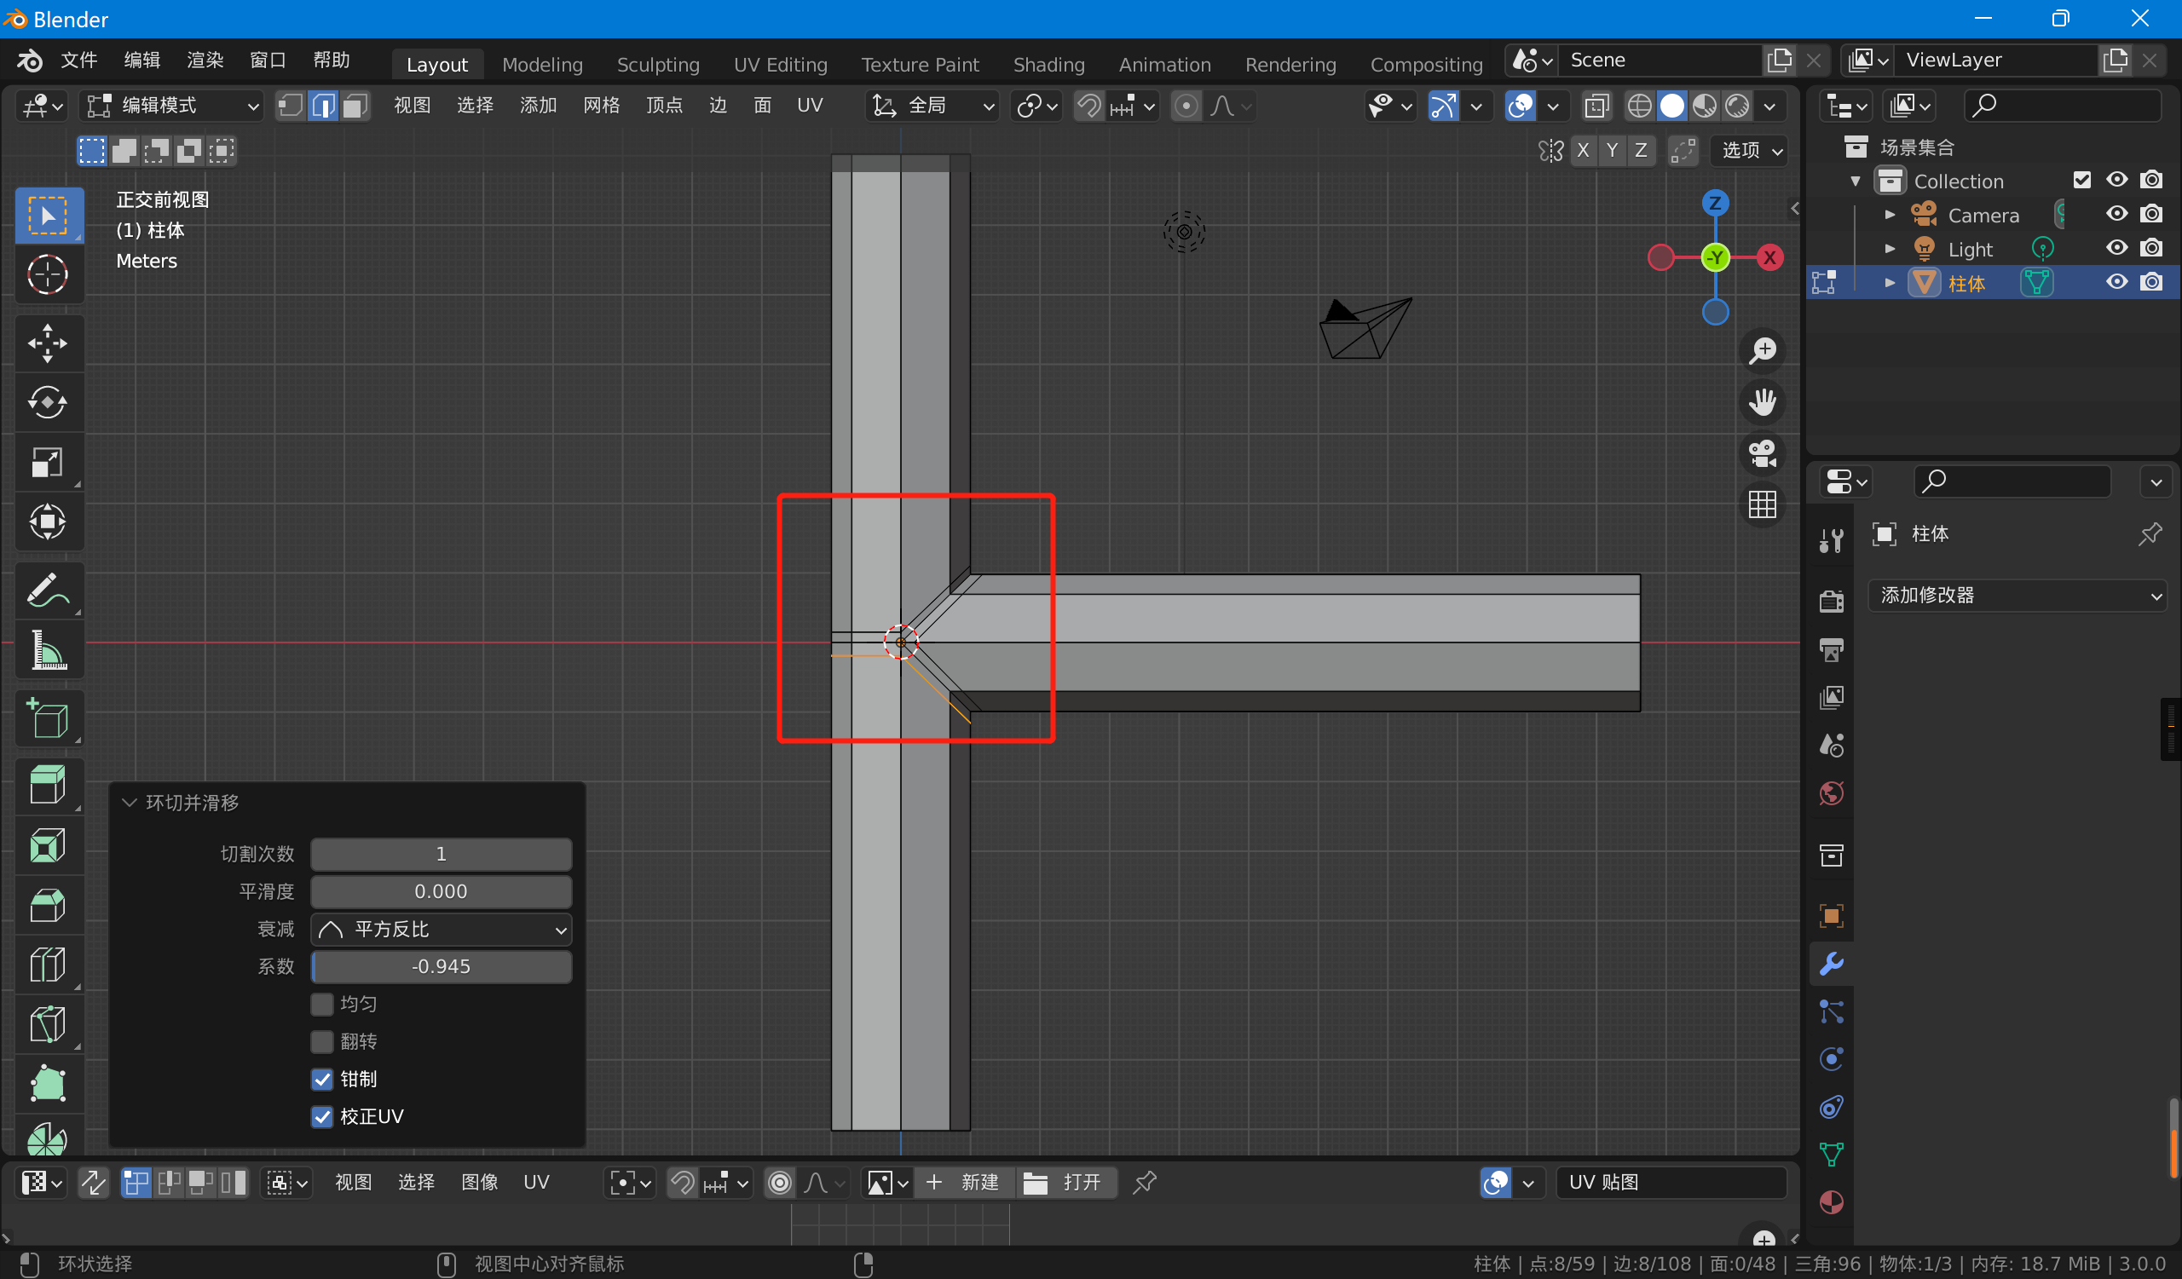The image size is (2182, 1279).
Task: Open the Modifier properties wrench tab
Action: pos(1832,964)
